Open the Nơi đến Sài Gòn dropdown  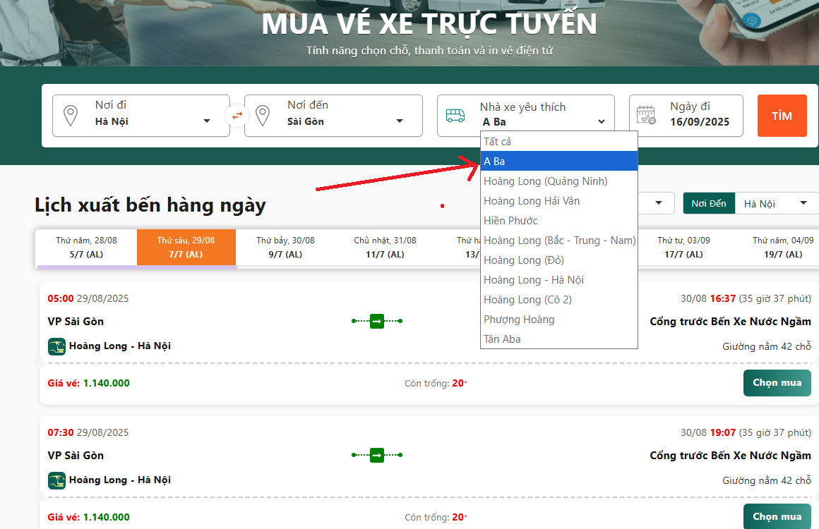[345, 121]
